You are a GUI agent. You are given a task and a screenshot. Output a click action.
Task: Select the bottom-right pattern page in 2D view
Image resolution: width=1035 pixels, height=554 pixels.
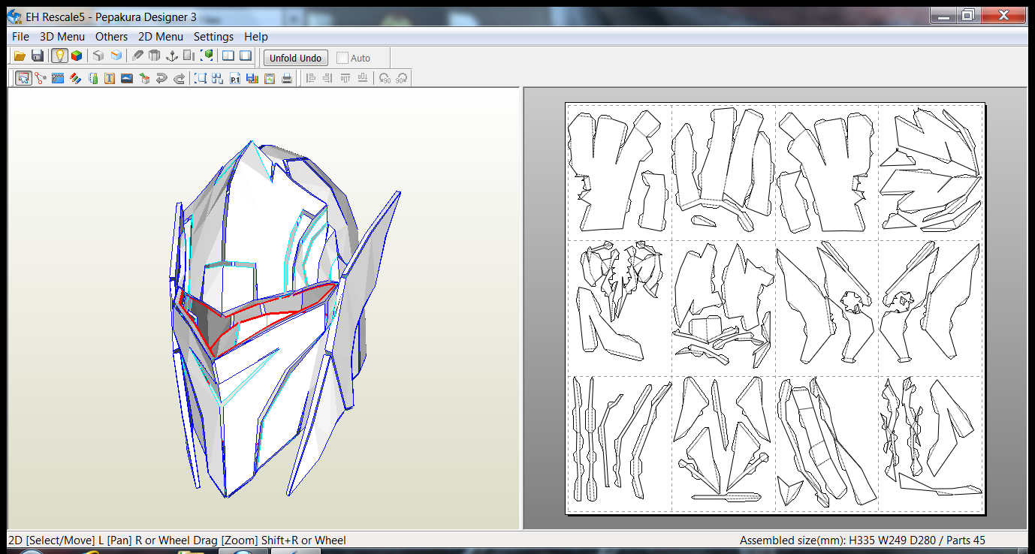point(931,444)
